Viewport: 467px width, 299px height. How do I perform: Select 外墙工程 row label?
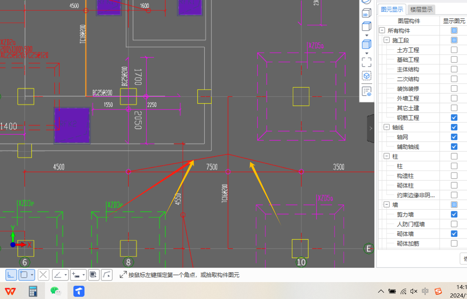pos(408,98)
